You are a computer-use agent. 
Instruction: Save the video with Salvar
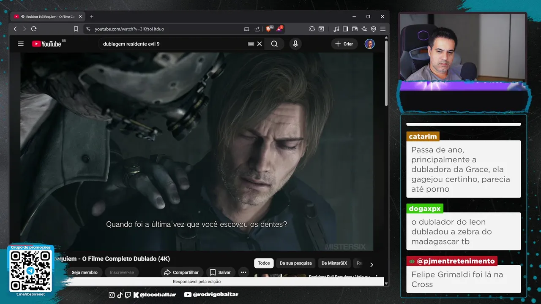tap(220, 272)
